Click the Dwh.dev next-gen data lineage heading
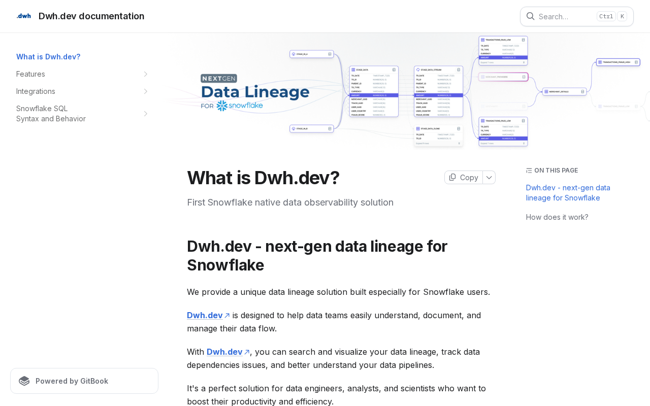650x406 pixels. [317, 255]
